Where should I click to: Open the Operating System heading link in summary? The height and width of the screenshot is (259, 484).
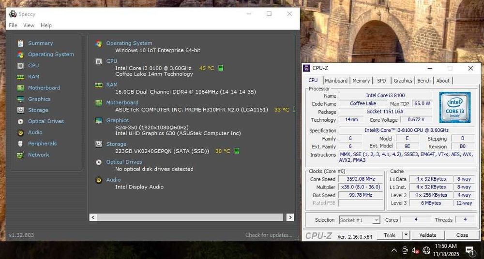[129, 43]
